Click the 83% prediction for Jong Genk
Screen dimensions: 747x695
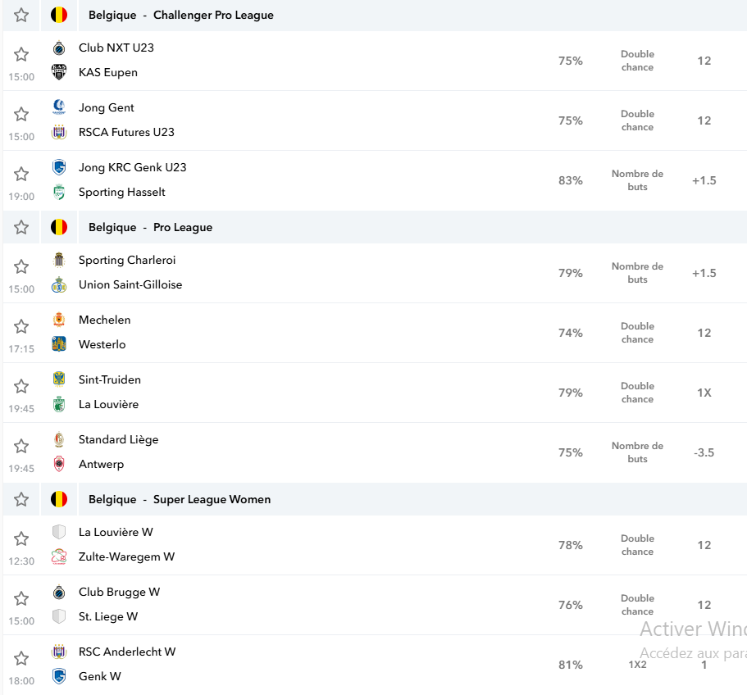[x=571, y=180]
